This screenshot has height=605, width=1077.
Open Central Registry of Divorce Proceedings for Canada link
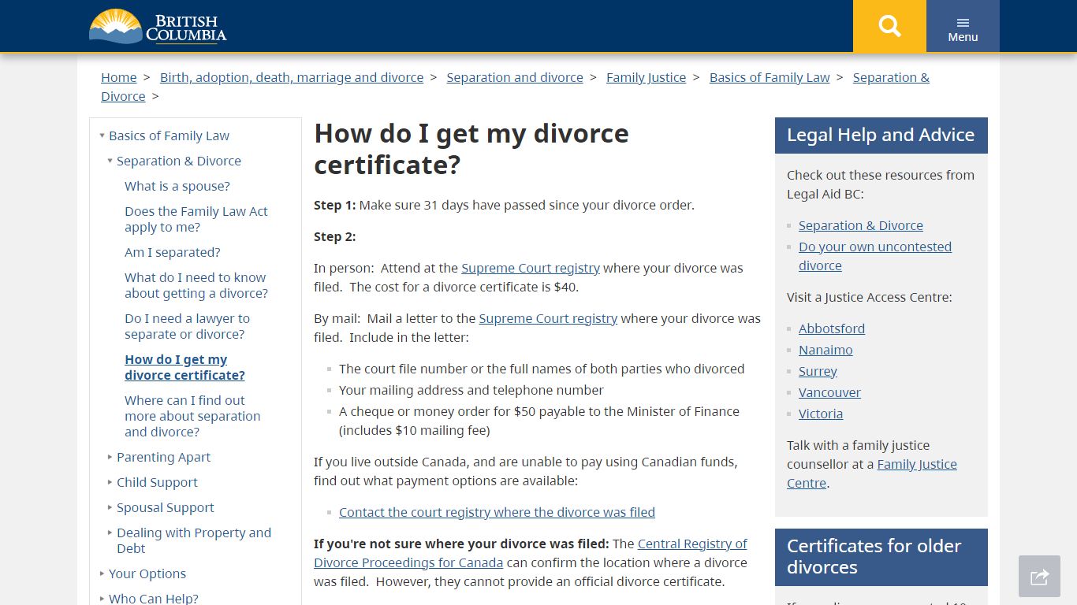[531, 553]
